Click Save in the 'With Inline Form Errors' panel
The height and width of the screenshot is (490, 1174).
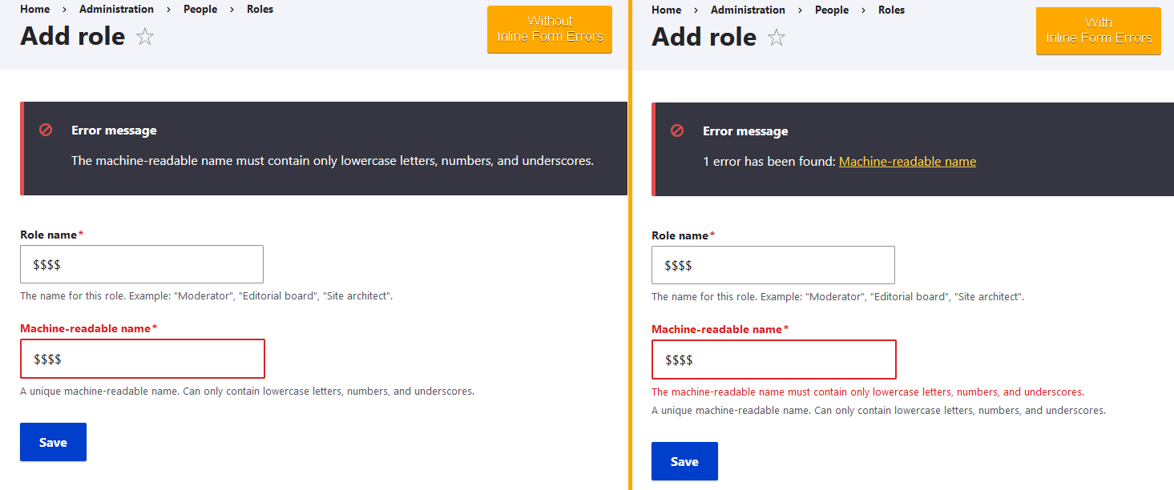[684, 461]
